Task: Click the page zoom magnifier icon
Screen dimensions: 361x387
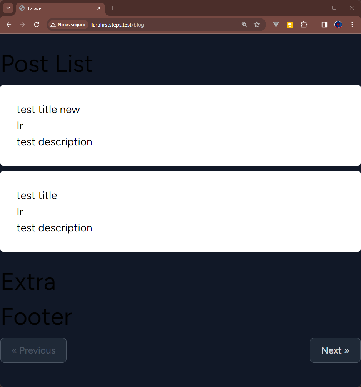Action: [245, 24]
